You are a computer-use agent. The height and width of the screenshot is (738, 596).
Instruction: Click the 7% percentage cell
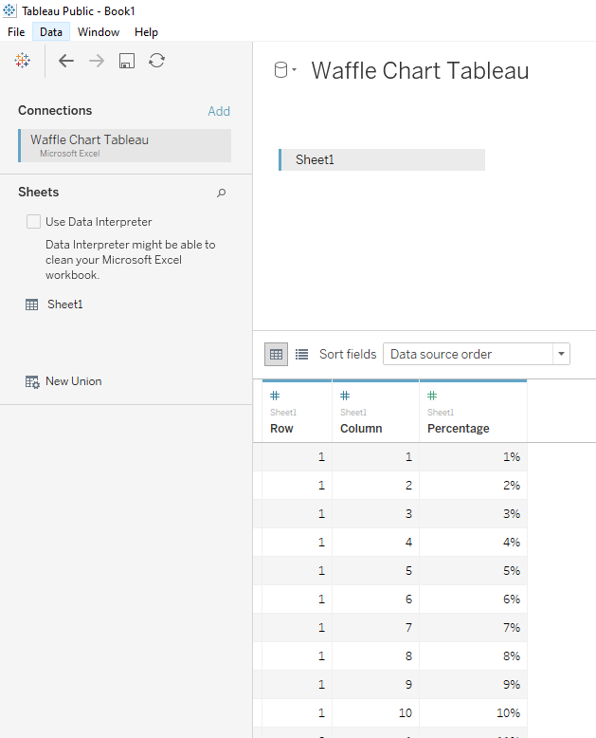[x=473, y=628]
